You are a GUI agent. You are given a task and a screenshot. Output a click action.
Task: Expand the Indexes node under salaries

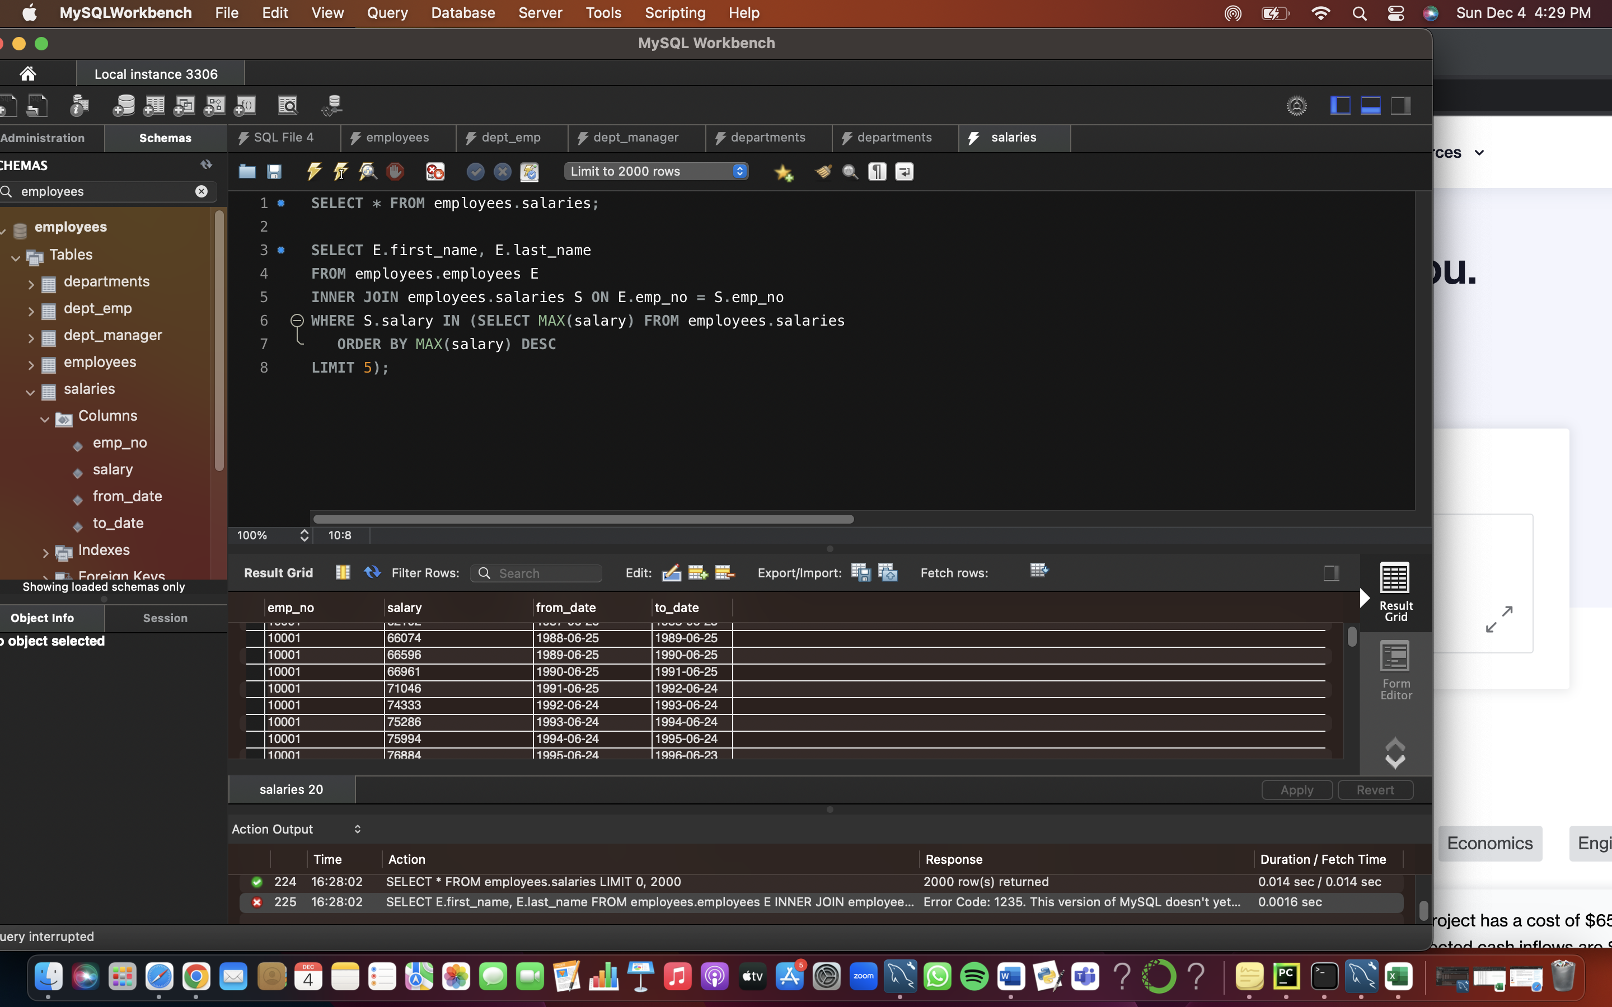[x=45, y=553]
